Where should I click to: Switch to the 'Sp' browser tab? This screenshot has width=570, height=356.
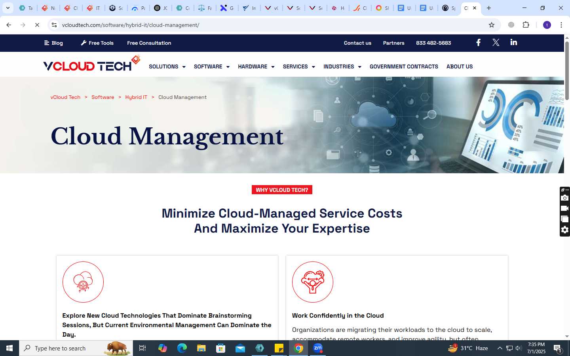(x=449, y=8)
